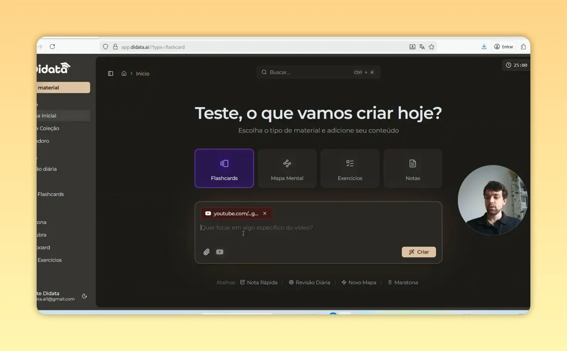Click the Início breadcrumb link
This screenshot has height=351, width=567.
142,73
